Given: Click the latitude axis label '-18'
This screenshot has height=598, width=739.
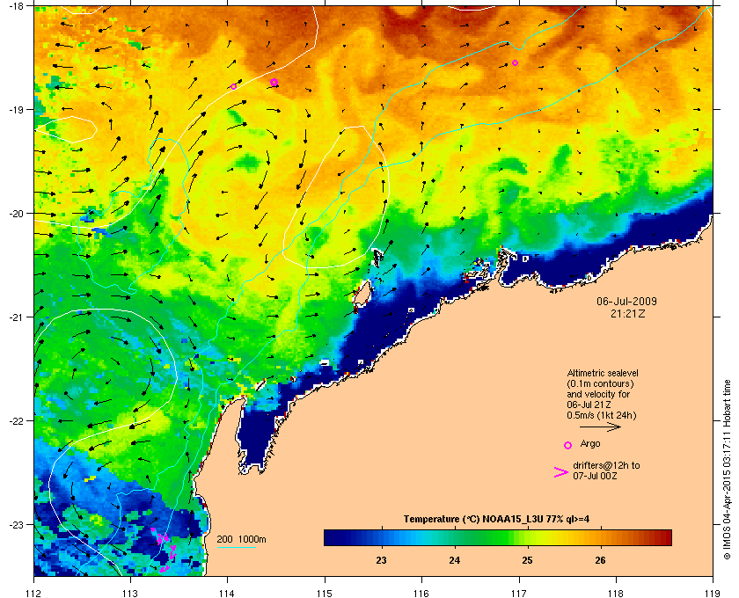Looking at the screenshot, I should click(x=16, y=6).
